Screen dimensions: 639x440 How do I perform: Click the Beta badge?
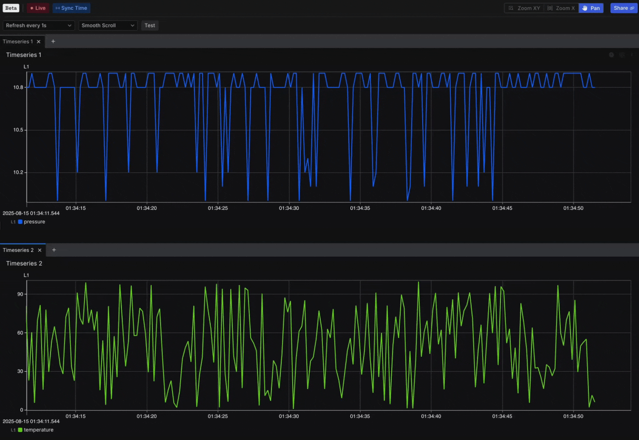coord(11,8)
